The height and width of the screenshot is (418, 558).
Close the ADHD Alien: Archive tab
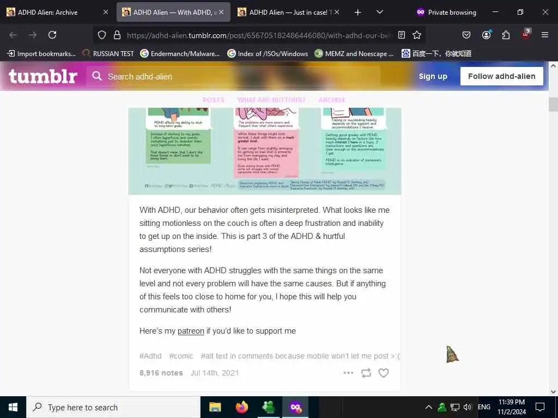coord(106,12)
